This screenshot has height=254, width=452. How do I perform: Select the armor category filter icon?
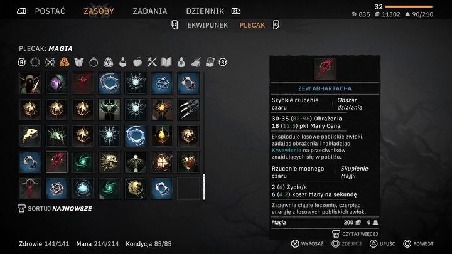[78, 62]
